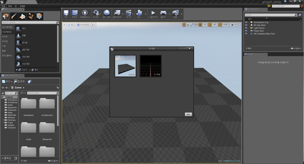Expand the Props folder tree arrow
The image size is (304, 164).
pos(3,123)
